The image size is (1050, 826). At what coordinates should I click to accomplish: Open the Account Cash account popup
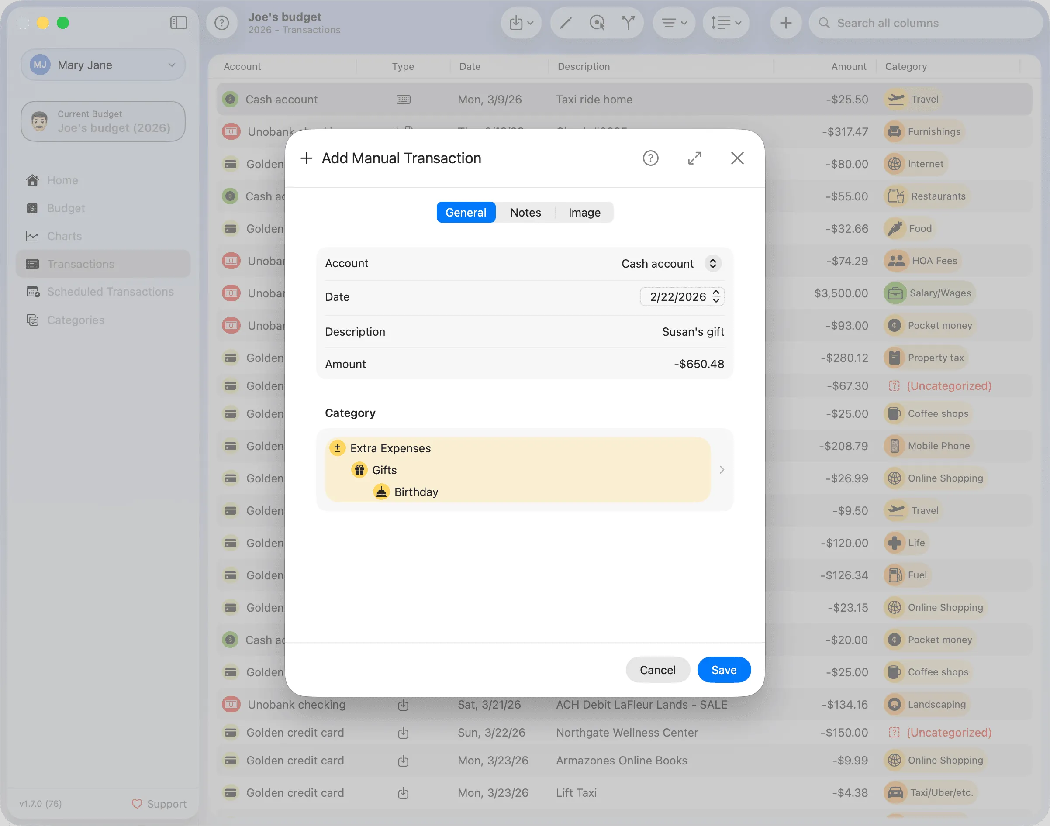(672, 264)
